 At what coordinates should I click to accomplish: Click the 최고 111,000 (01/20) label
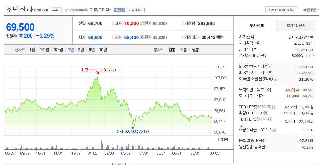tap(98, 70)
